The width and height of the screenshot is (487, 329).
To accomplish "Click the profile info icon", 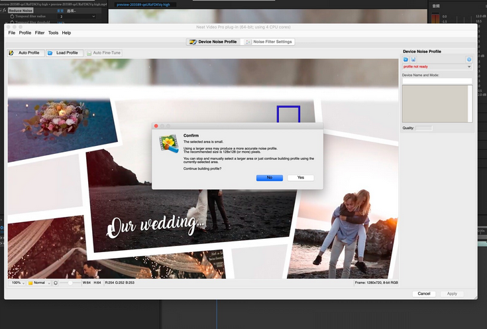I will [469, 60].
